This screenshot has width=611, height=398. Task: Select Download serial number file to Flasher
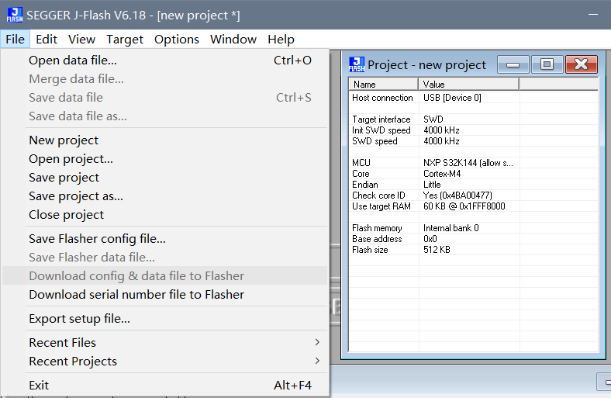point(164,295)
